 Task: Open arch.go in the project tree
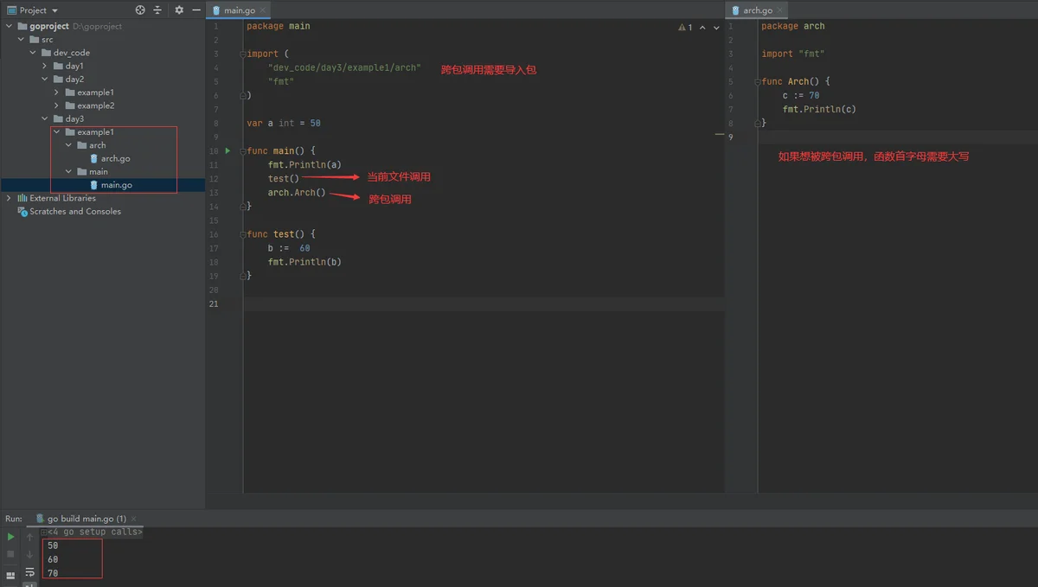(115, 158)
